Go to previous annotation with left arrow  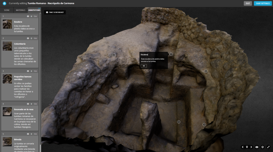243,147
